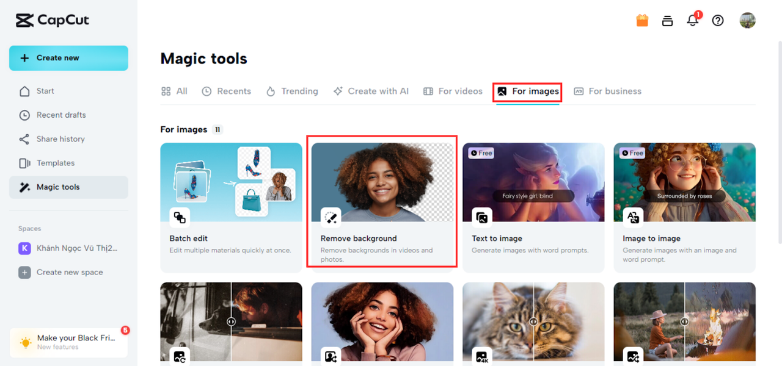
Task: Click the plus icon beside Create new space
Action: pos(24,272)
